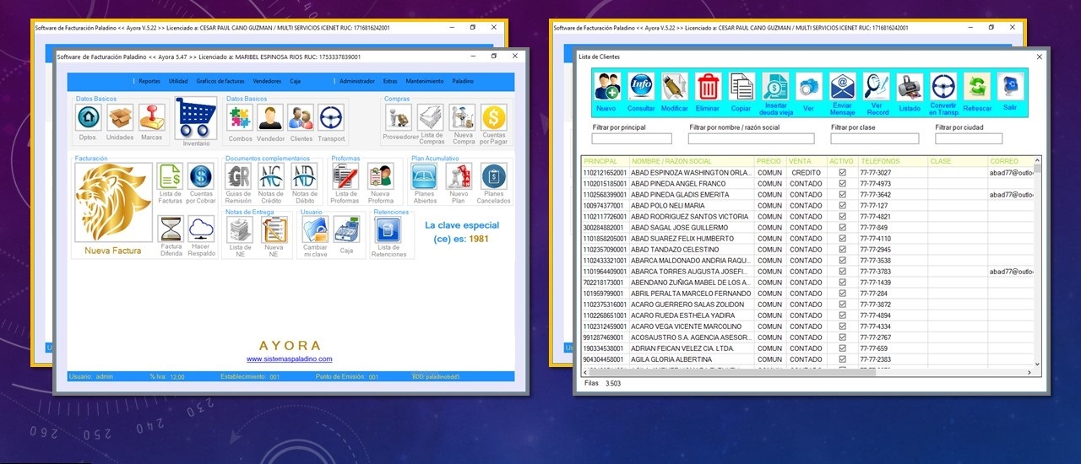This screenshot has width=1081, height=464.
Task: Open Lista de Facturas
Action: (171, 178)
